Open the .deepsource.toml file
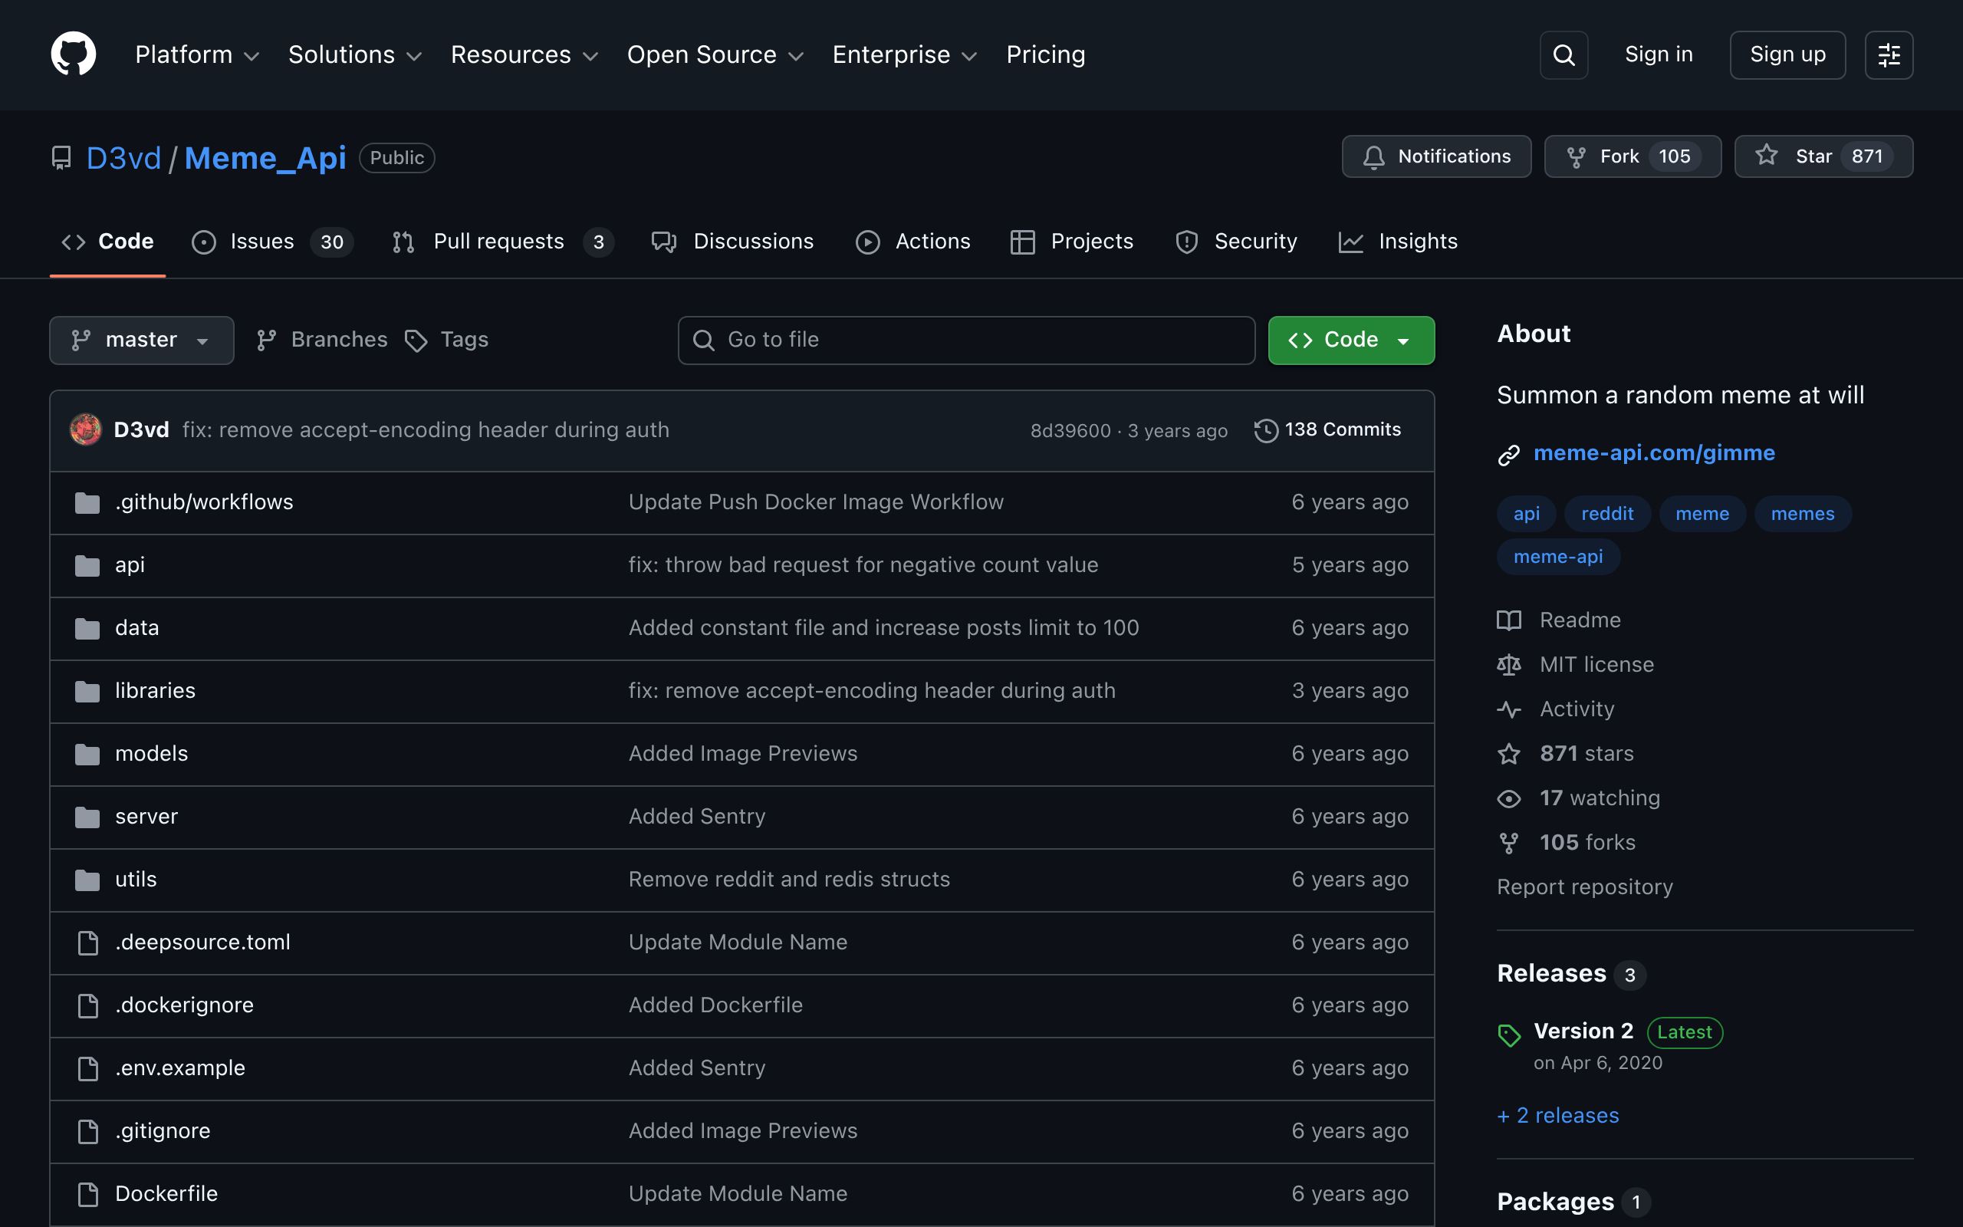1963x1227 pixels. (x=202, y=942)
